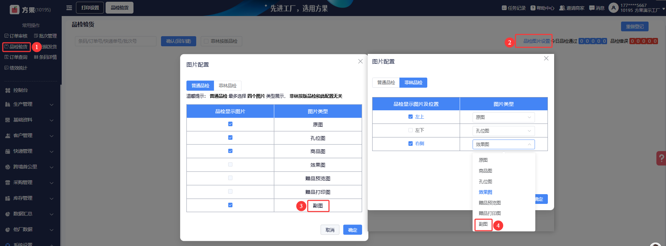Close the left 图片配置 dialog
This screenshot has width=666, height=246.
pos(360,61)
